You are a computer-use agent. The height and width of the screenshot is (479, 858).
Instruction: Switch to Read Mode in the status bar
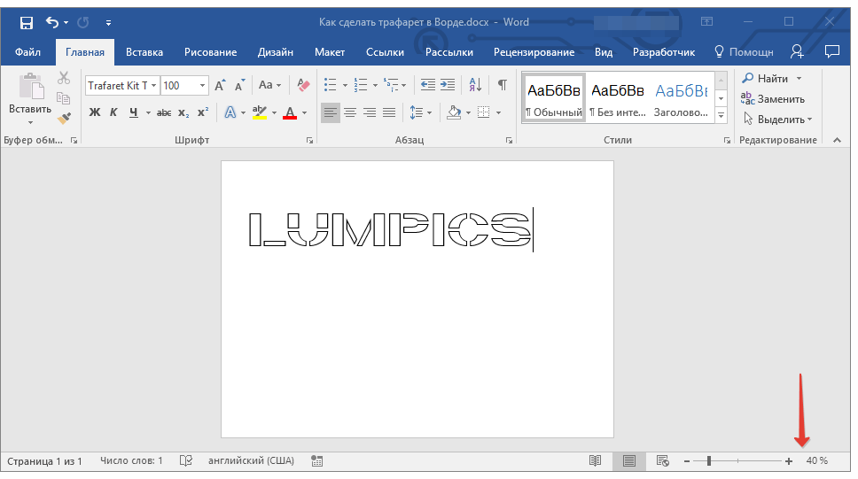pos(596,460)
